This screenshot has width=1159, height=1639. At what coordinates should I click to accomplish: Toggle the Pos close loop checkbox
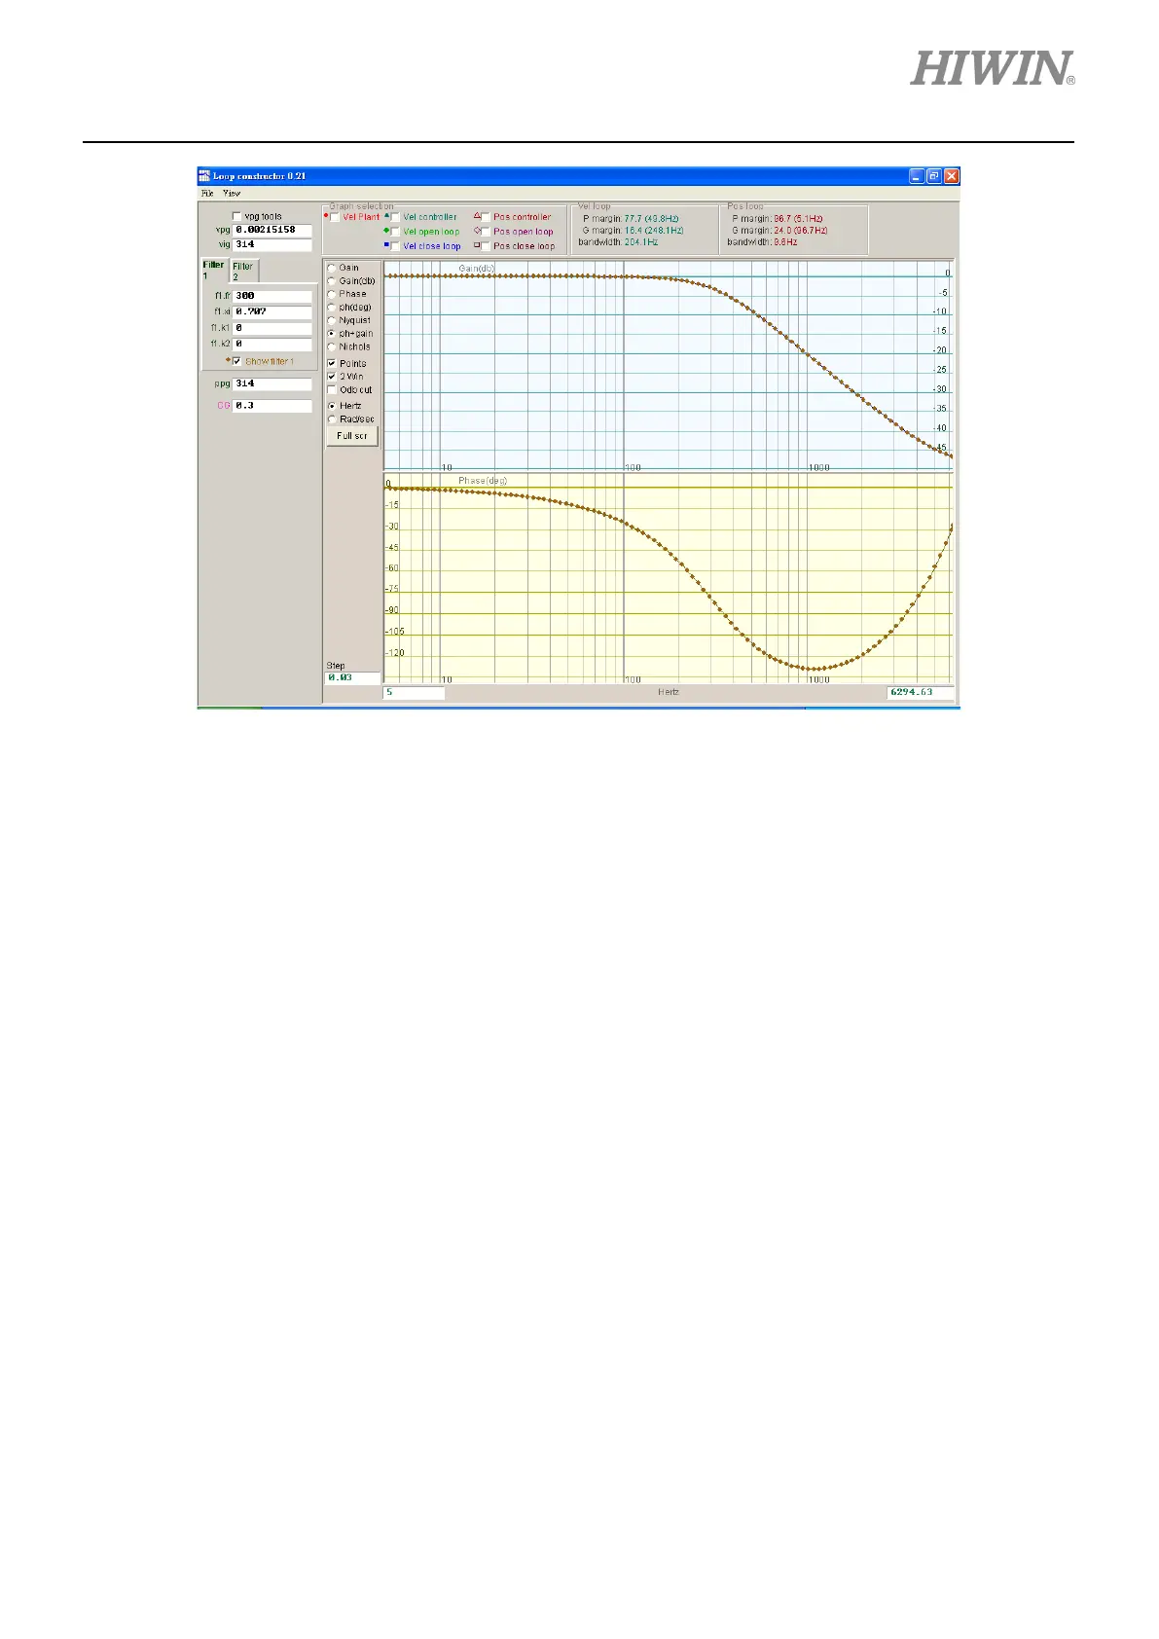click(486, 246)
